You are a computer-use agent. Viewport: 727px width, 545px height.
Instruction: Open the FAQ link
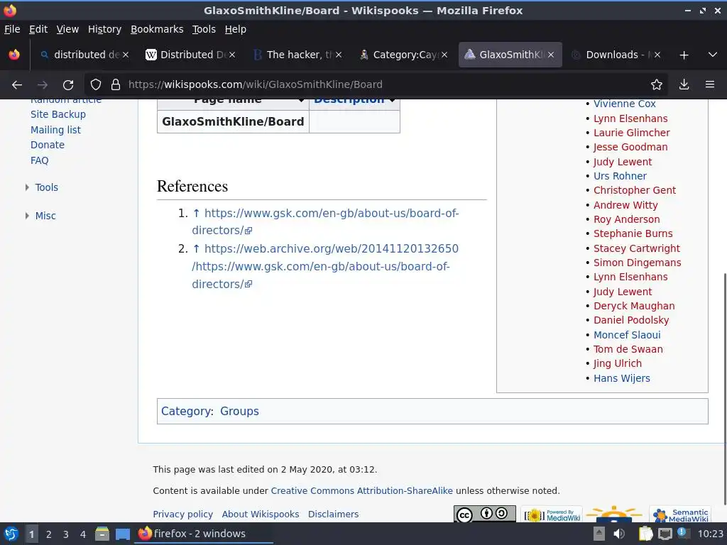(40, 160)
